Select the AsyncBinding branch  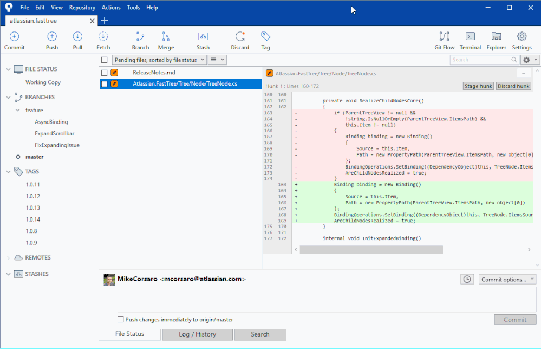51,122
